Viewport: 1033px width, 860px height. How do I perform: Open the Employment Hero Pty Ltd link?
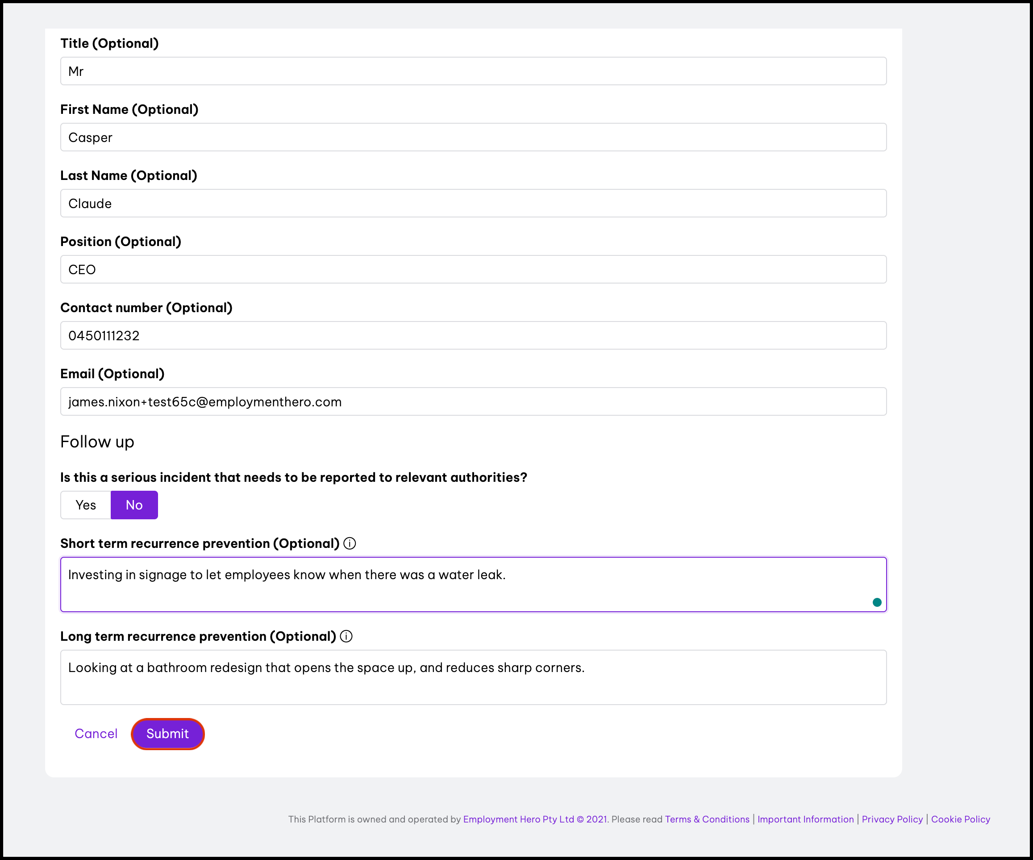coord(518,819)
